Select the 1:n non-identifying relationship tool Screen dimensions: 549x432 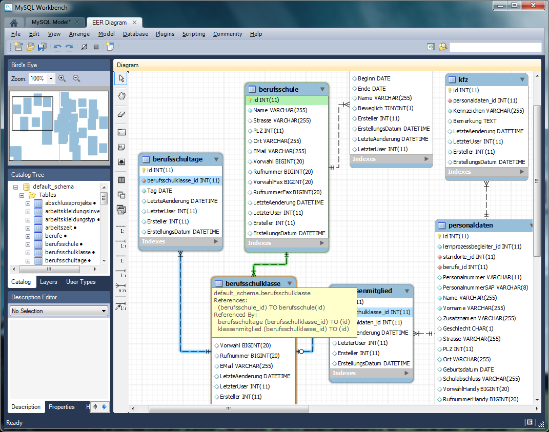[x=121, y=243]
